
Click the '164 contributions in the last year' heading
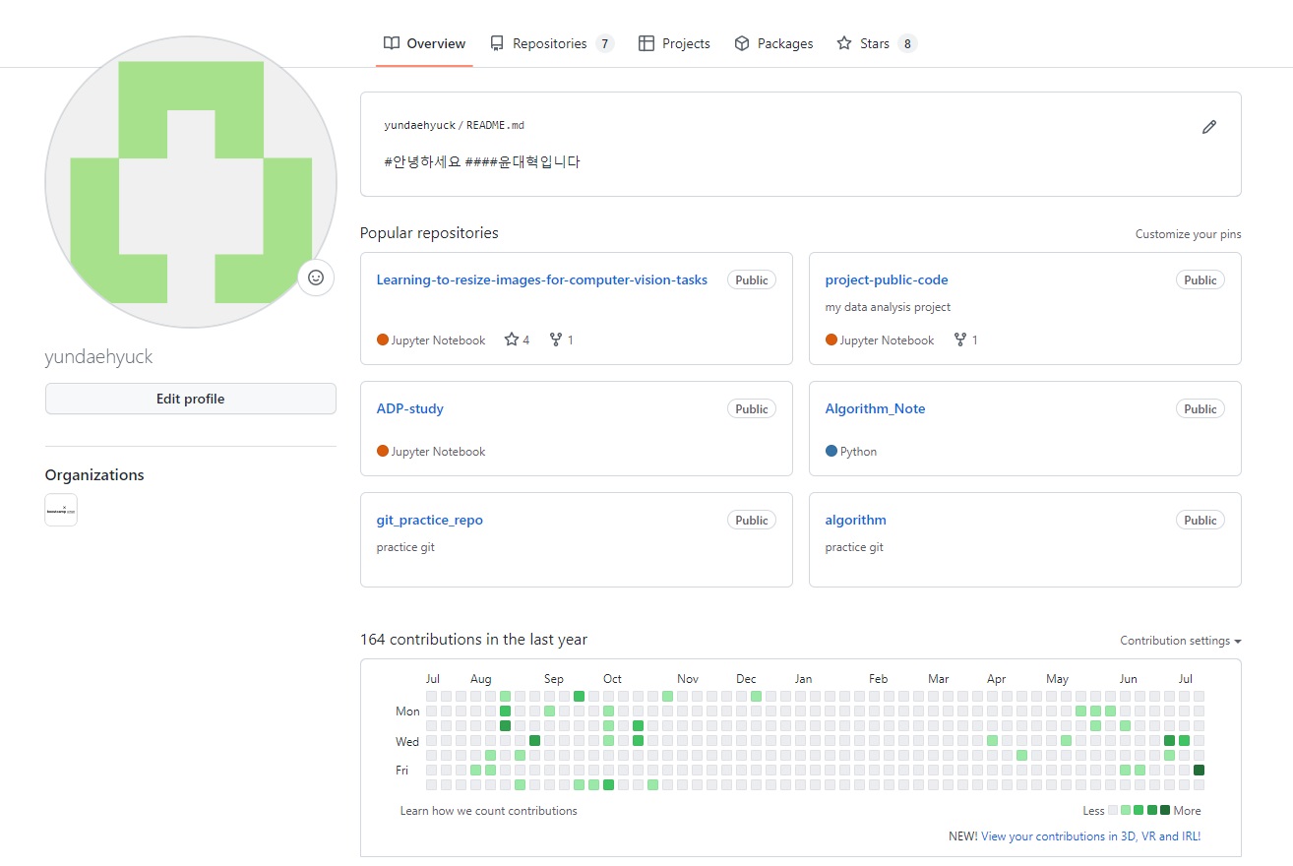[473, 640]
